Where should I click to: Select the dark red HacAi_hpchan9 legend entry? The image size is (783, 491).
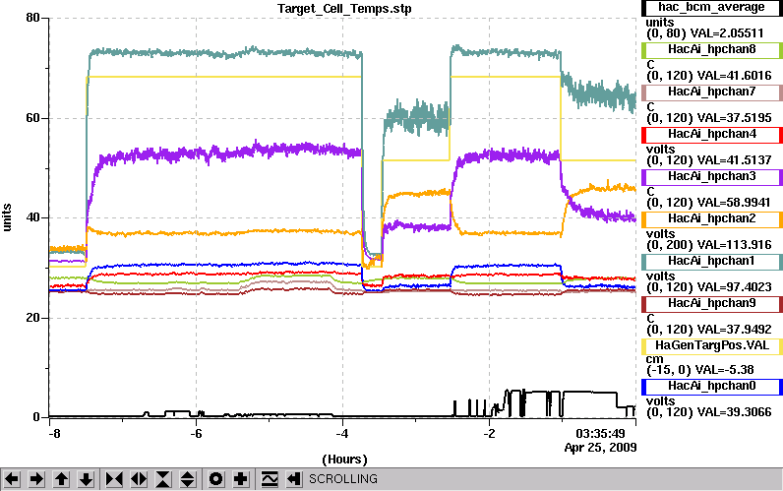pyautogui.click(x=711, y=304)
